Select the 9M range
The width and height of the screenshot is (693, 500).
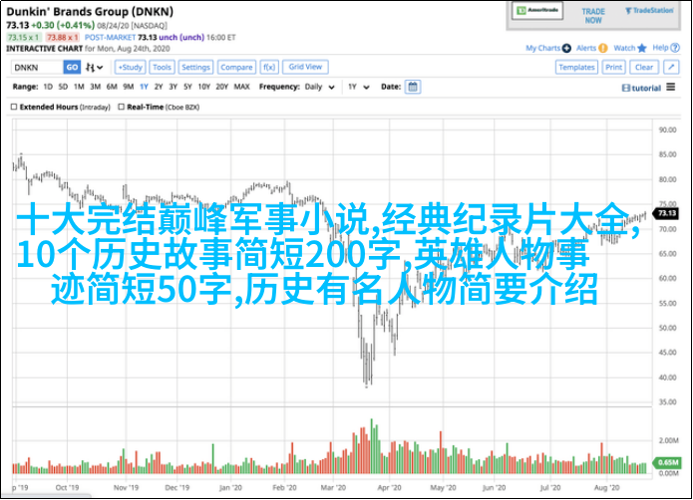pyautogui.click(x=129, y=87)
